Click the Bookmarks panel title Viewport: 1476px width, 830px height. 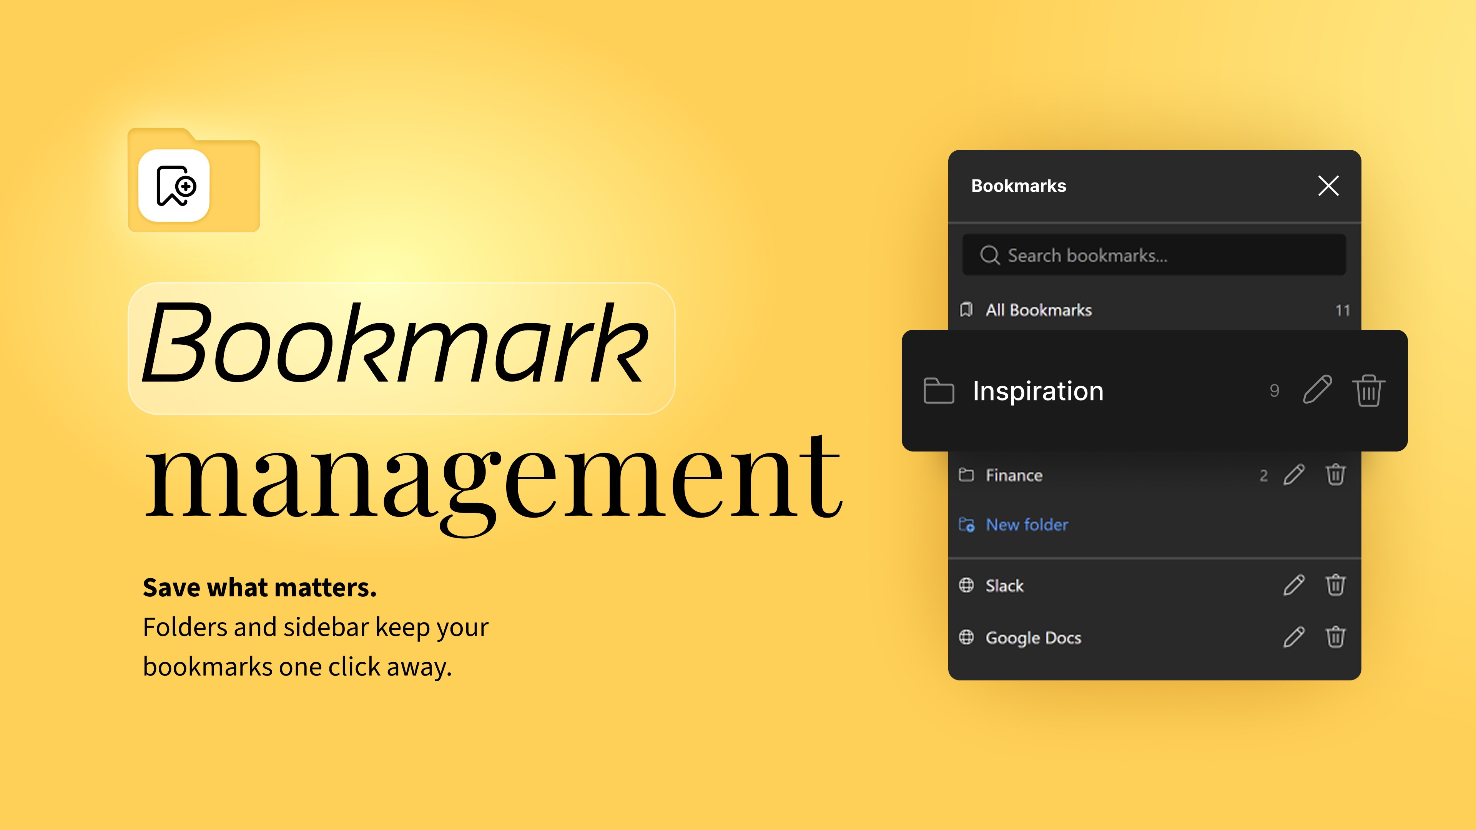(x=1019, y=186)
